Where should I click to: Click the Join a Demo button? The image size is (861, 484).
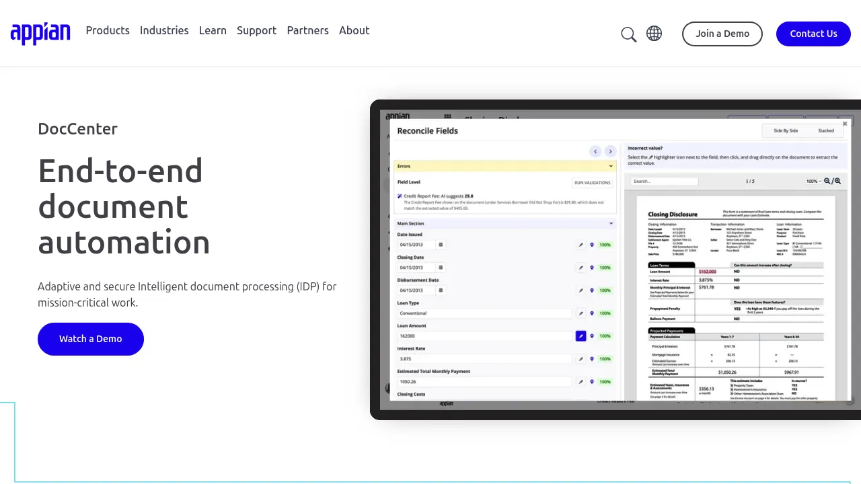coord(722,34)
